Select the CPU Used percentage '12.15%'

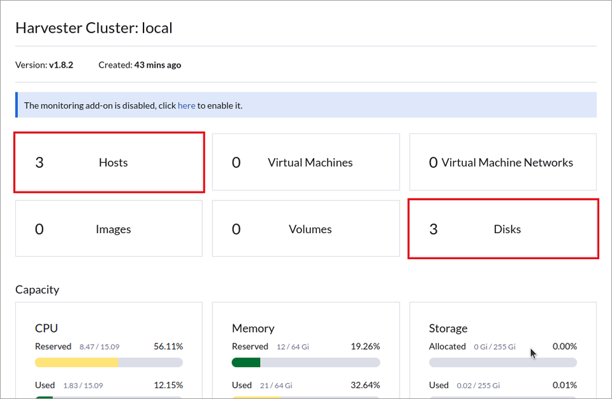tap(168, 385)
